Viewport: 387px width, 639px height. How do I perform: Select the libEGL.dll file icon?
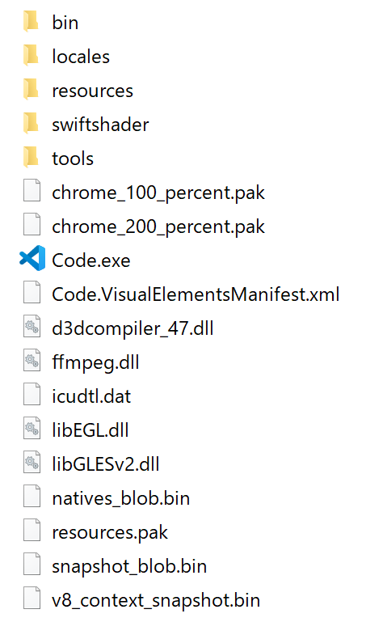pos(32,428)
